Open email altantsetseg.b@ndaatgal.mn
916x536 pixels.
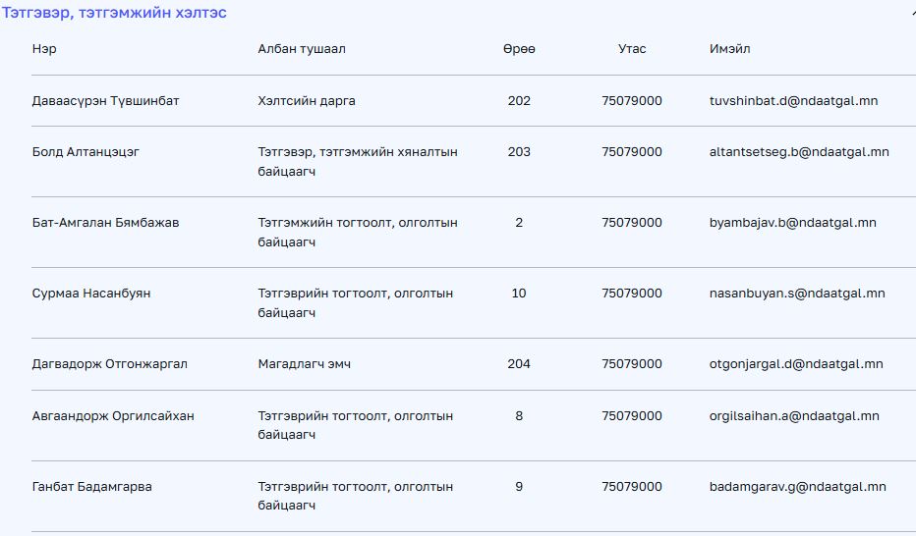(x=799, y=152)
